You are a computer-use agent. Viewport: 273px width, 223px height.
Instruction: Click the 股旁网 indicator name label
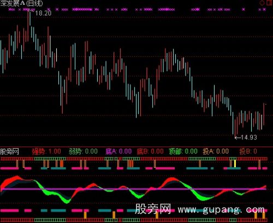pos(9,151)
